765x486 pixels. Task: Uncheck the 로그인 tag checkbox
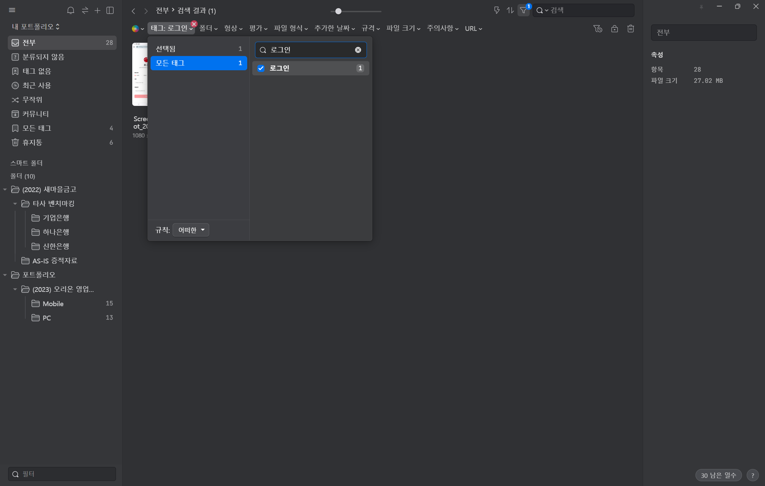[261, 68]
